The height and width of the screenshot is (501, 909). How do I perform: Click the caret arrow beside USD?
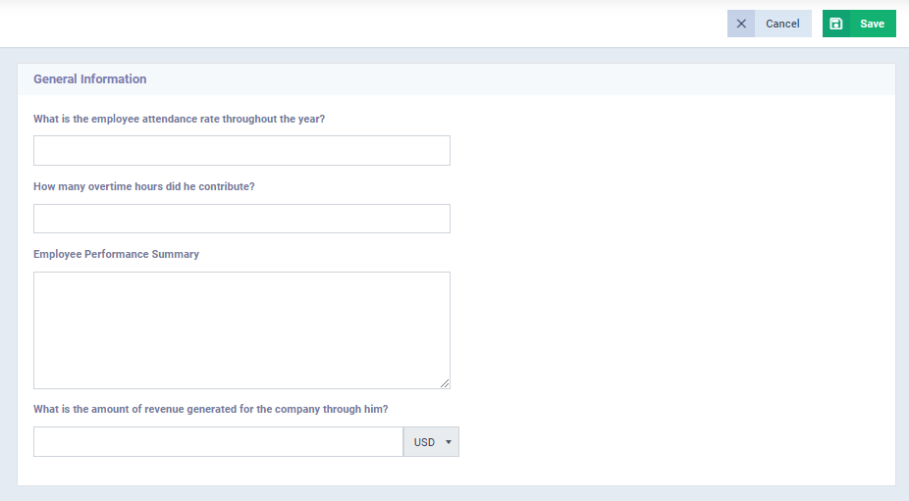449,442
